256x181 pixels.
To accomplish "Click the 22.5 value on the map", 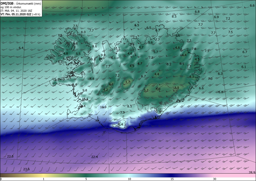I will click(10, 156).
